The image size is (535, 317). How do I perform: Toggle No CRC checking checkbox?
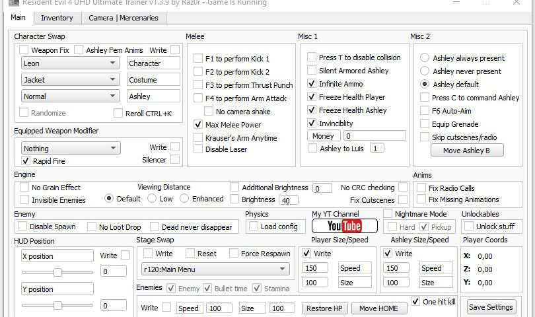(403, 187)
